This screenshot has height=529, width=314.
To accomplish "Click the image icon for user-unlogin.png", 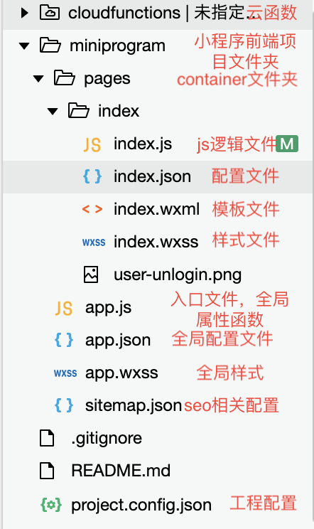I will pyautogui.click(x=91, y=274).
